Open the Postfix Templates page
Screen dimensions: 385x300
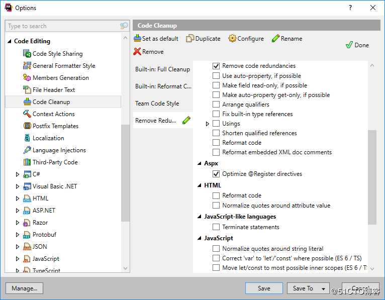[55, 126]
